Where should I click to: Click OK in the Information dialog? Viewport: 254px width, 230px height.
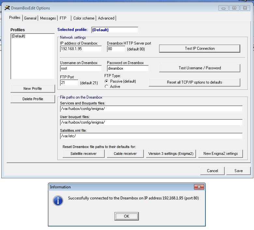tap(127, 216)
